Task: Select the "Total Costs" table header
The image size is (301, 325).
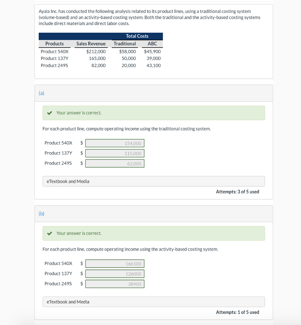Action: [137, 36]
